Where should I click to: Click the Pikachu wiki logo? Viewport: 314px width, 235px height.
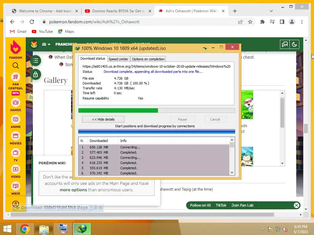(x=34, y=44)
